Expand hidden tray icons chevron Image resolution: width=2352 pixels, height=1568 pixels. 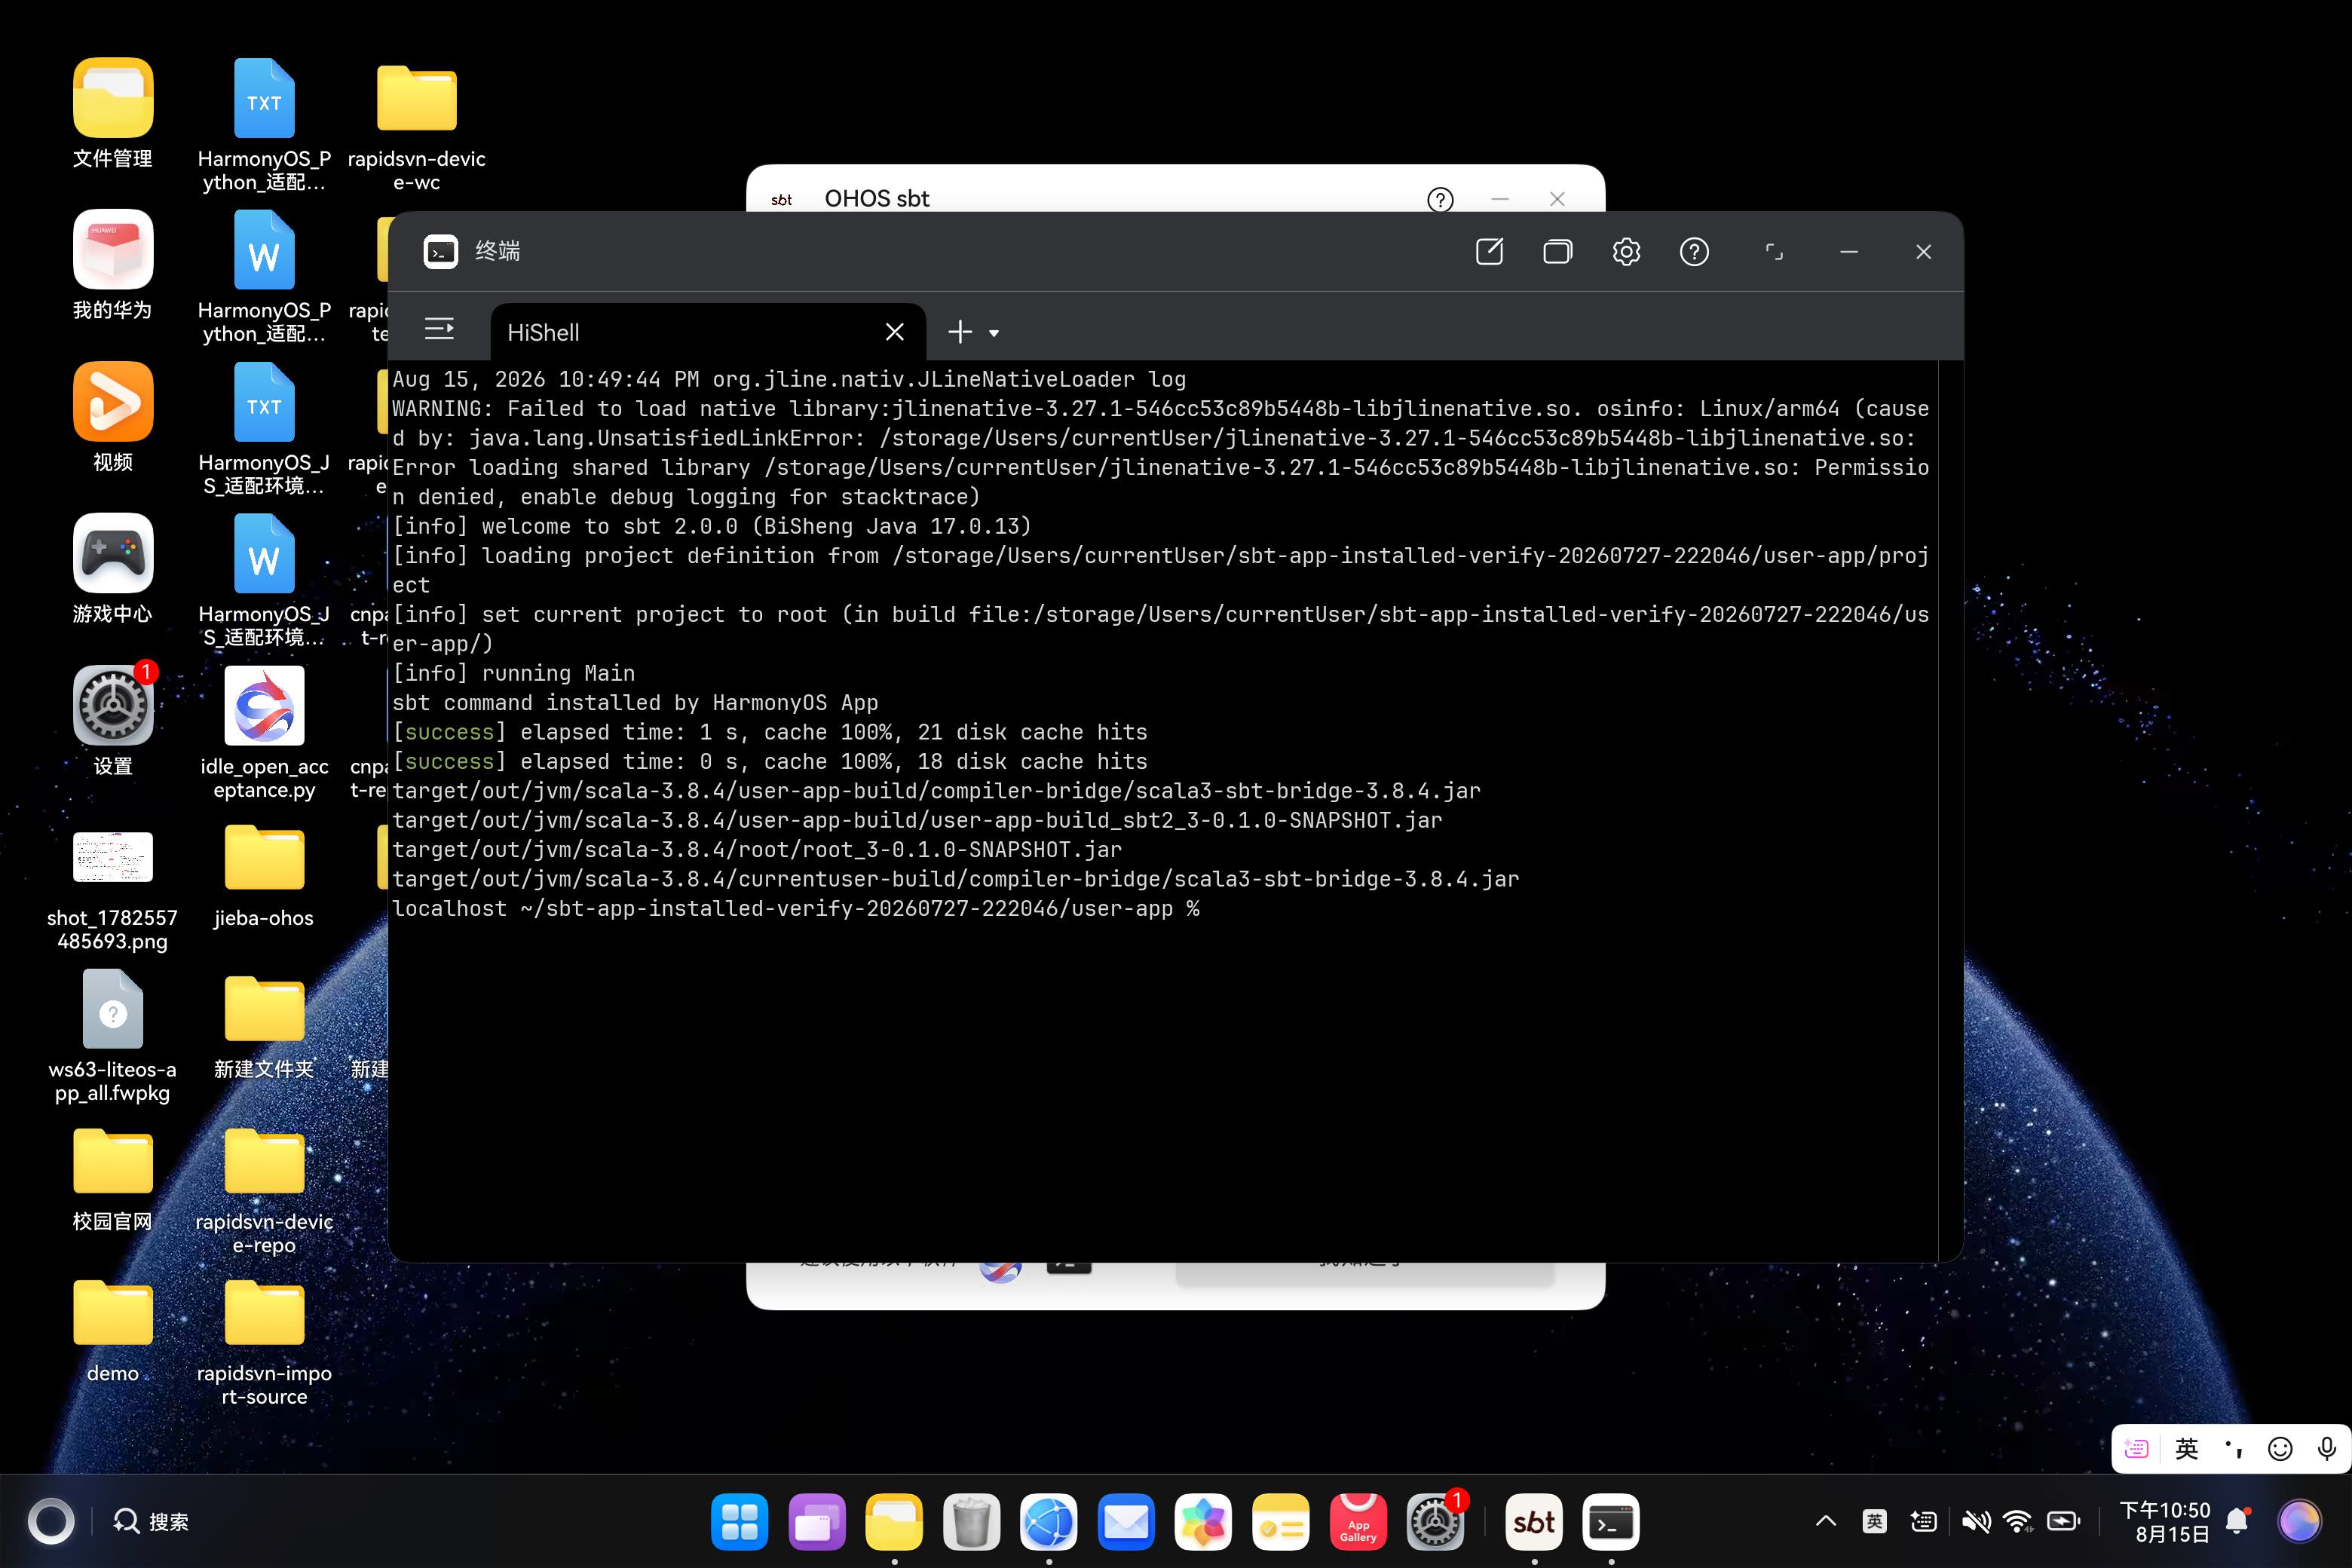1826,1521
